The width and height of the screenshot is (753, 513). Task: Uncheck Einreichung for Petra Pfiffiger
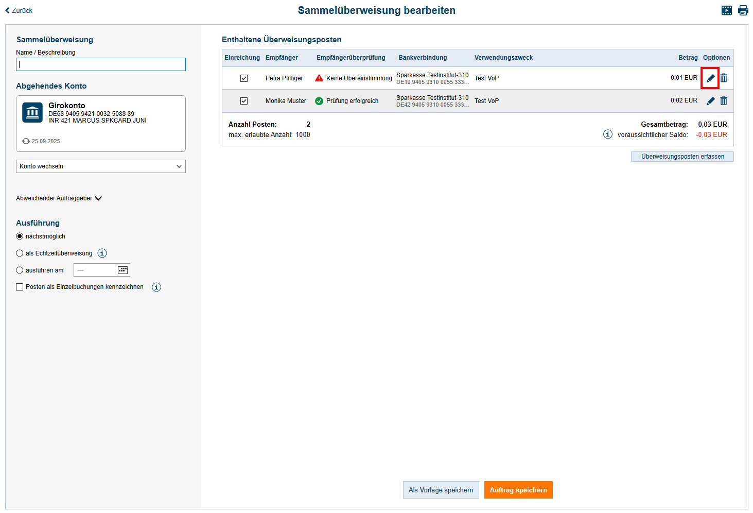244,78
